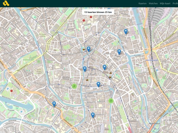
Task: Open the Kaarten menu item
Action: coord(142,3)
